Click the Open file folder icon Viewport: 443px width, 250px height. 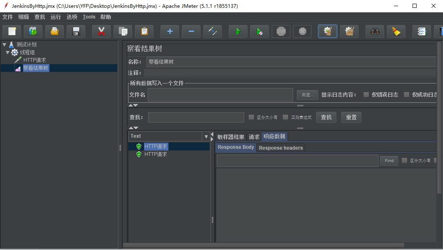[x=54, y=31]
